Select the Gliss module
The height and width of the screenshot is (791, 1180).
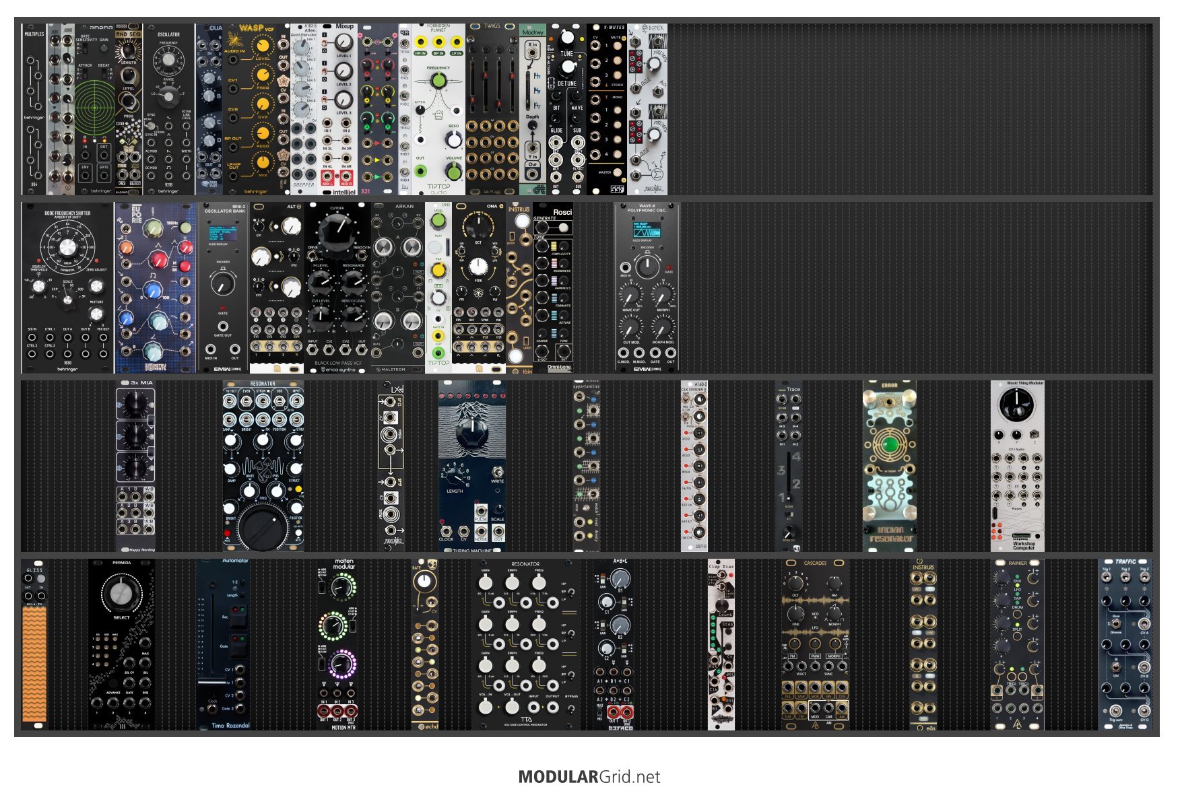coord(34,645)
